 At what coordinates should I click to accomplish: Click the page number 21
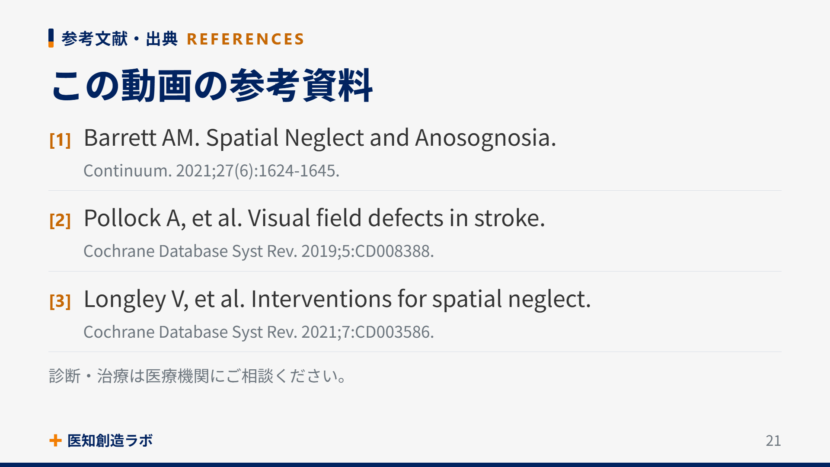tap(773, 441)
